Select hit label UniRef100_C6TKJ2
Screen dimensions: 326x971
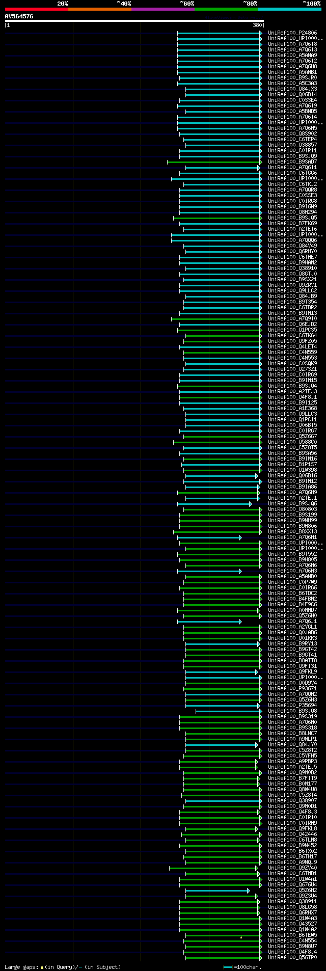[292, 184]
